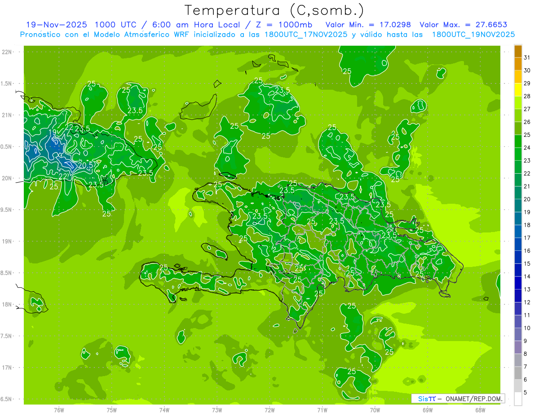Click the colorbar segment between 13 and 14

pyautogui.click(x=518, y=283)
